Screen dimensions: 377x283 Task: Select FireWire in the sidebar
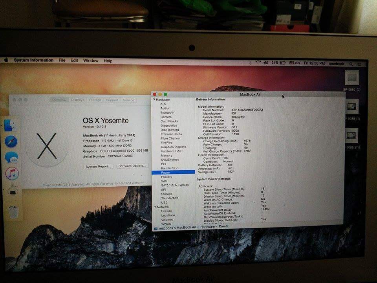coord(167,143)
